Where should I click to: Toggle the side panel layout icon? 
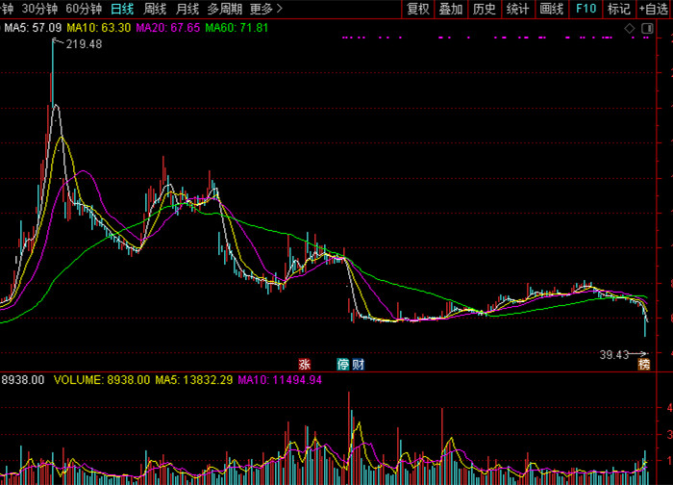[x=647, y=28]
